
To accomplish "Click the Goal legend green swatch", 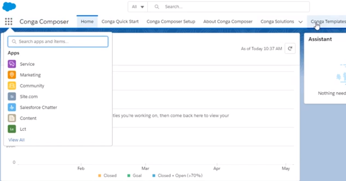I will coord(129,176).
